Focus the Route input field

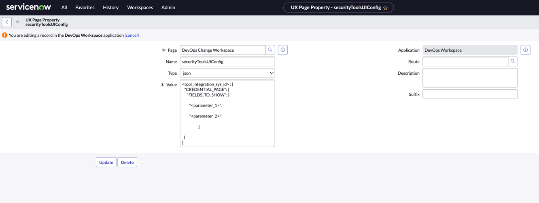(465, 61)
